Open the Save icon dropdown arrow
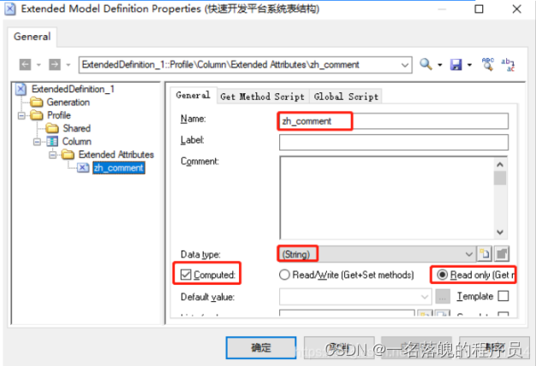536x366 pixels. (x=470, y=65)
